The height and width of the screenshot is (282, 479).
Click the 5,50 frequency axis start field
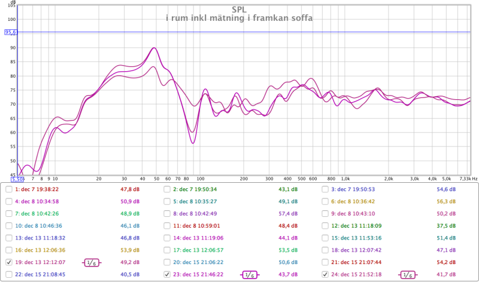[17, 179]
